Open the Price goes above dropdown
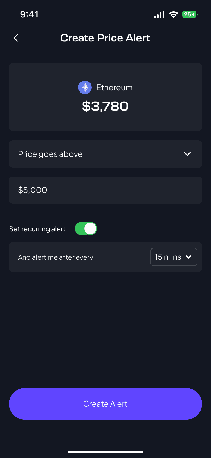The height and width of the screenshot is (458, 211). click(105, 154)
